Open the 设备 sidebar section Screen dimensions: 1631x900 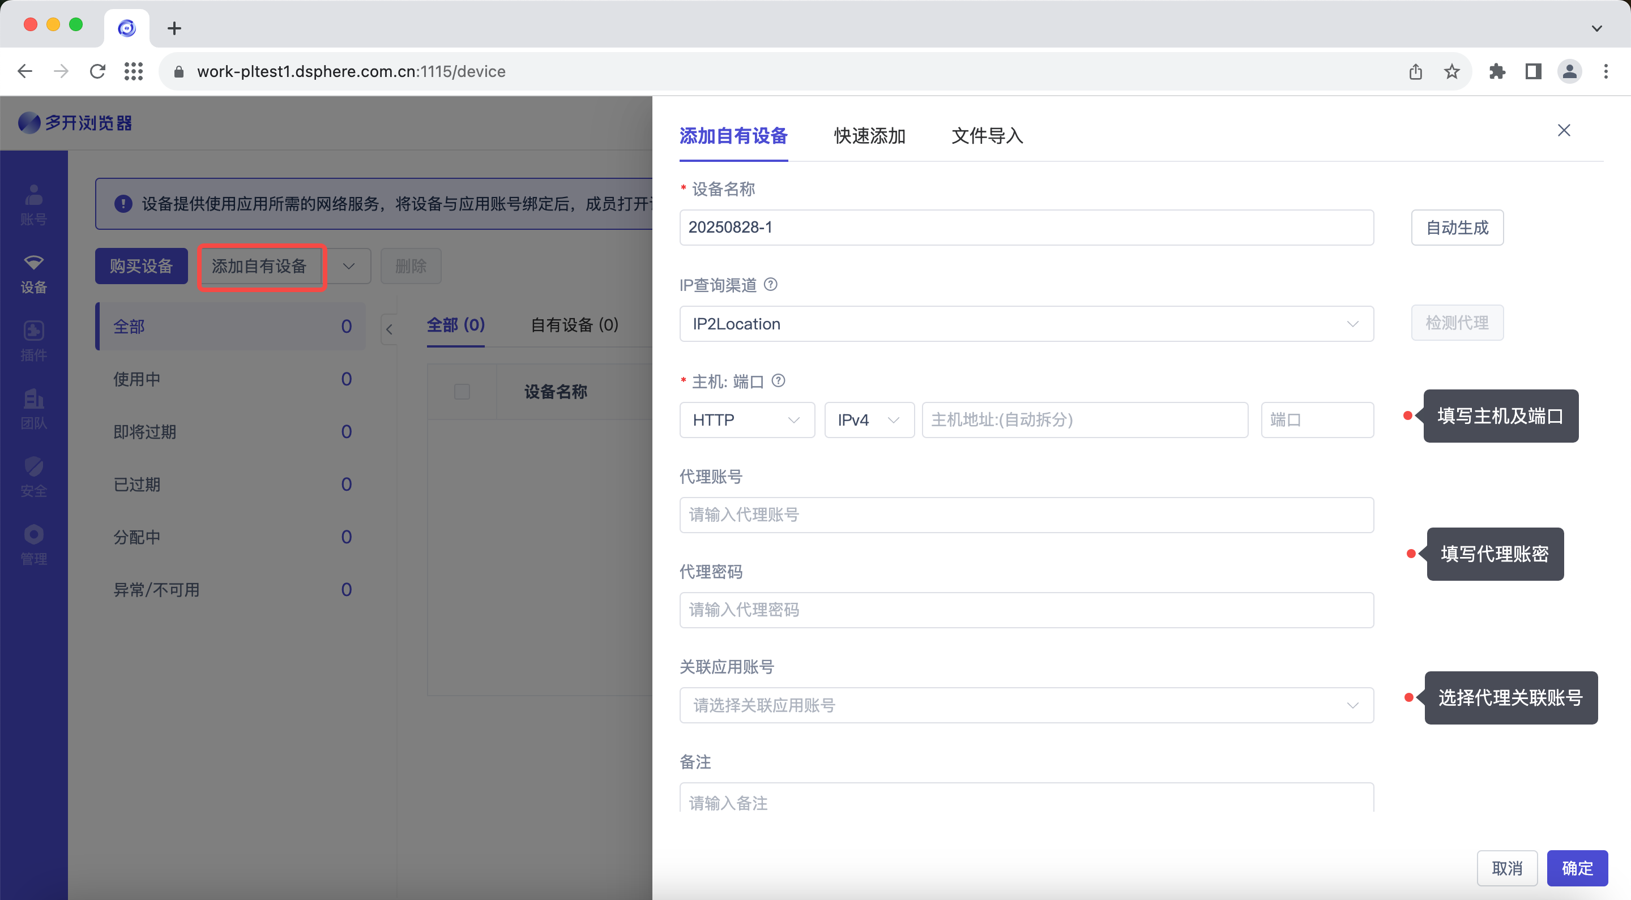tap(33, 273)
